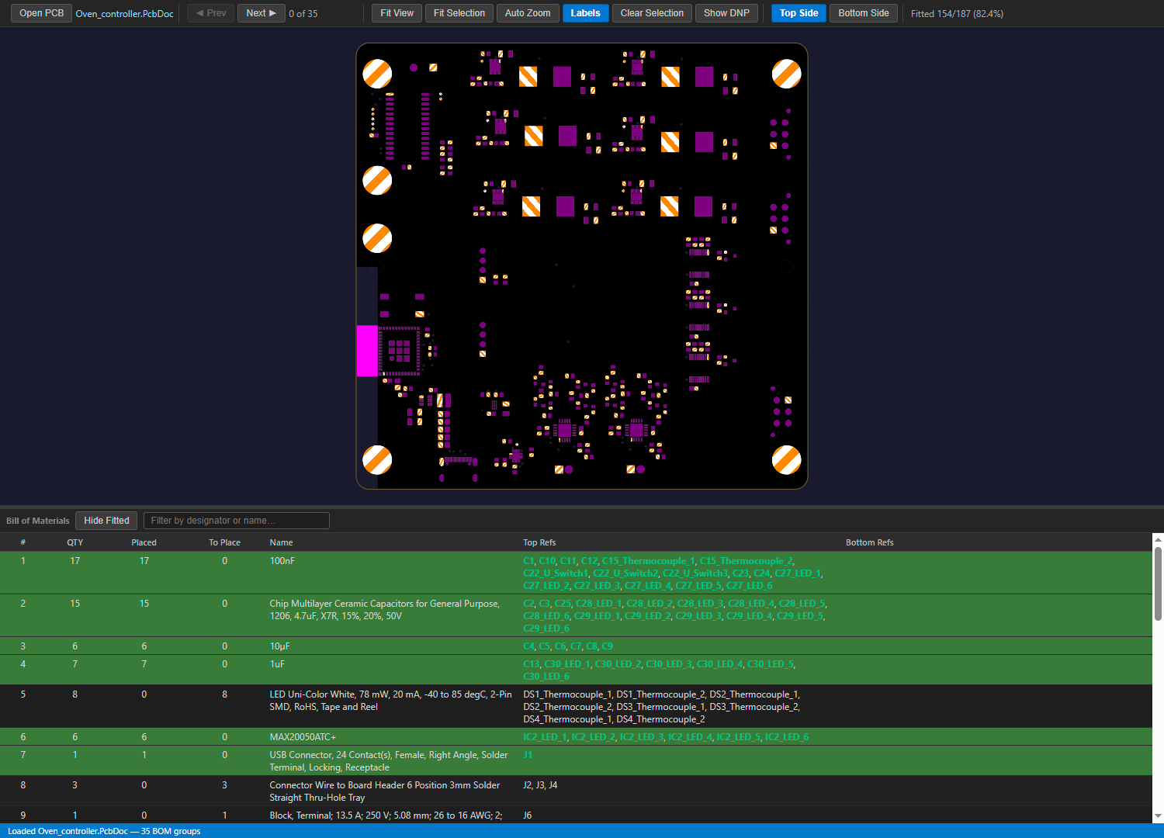Image resolution: width=1164 pixels, height=838 pixels.
Task: Click the Name column header
Action: [281, 542]
